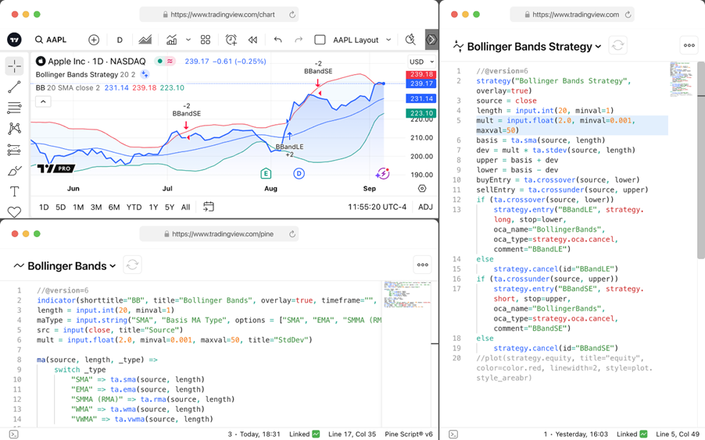The width and height of the screenshot is (705, 440).
Task: Open Bollinger Bands editor more menu
Action: (423, 265)
